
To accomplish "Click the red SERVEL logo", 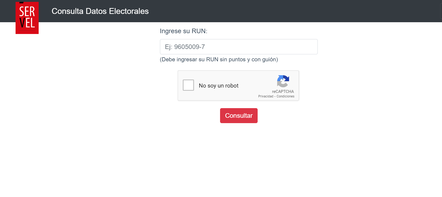I will [x=27, y=18].
